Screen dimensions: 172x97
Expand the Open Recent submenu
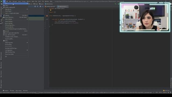pyautogui.click(x=16, y=9)
